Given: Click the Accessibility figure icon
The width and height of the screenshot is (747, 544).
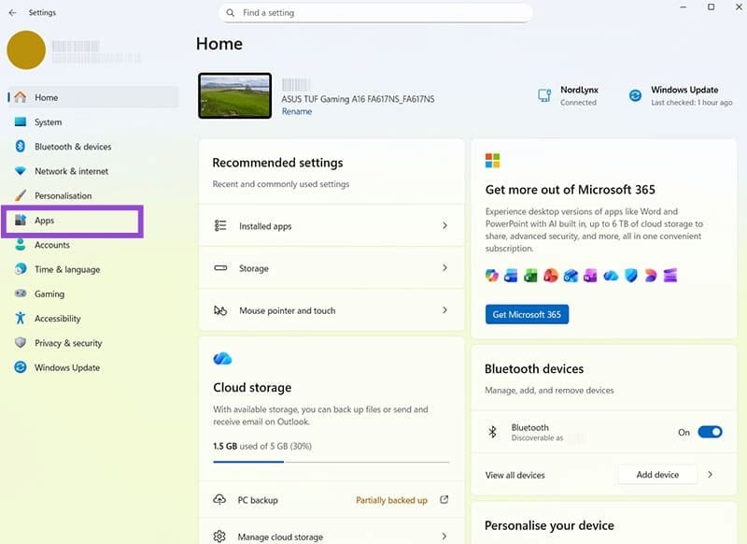Looking at the screenshot, I should (21, 319).
